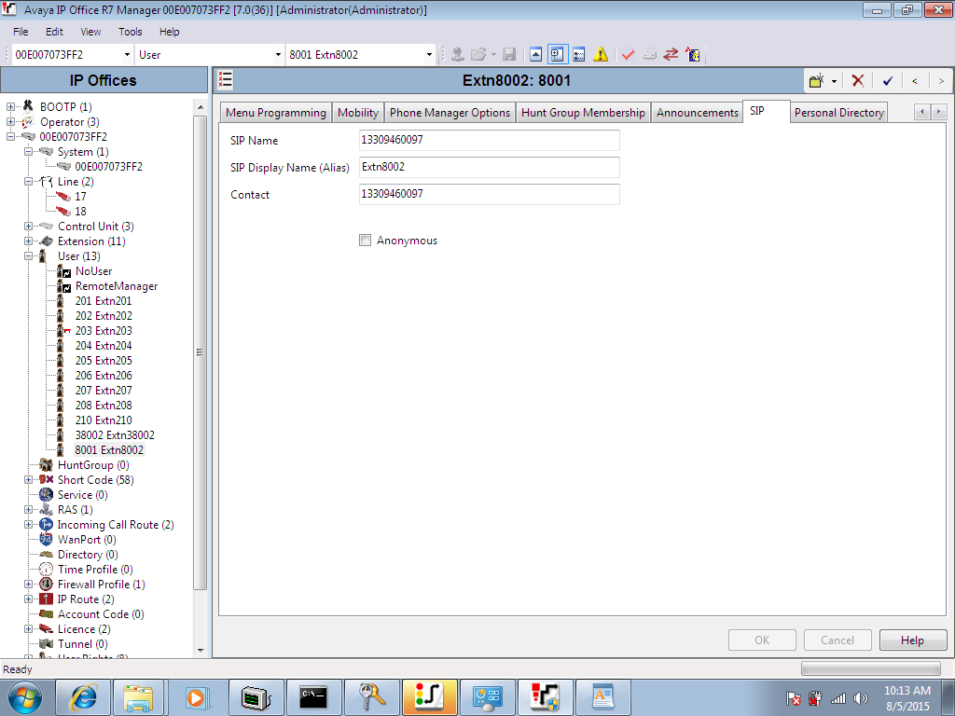Click the blue checkmark validate record icon
Image resolution: width=955 pixels, height=716 pixels.
pos(888,80)
